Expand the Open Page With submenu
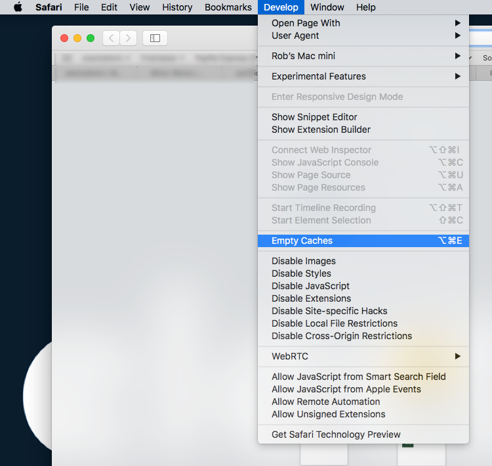 point(363,23)
